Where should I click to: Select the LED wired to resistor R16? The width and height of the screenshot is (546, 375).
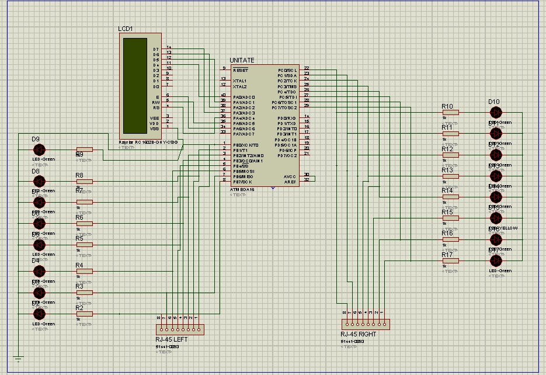click(496, 239)
